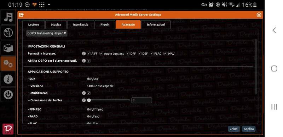Click the Applica button
Viewport: 283px width, 137px height.
click(249, 129)
